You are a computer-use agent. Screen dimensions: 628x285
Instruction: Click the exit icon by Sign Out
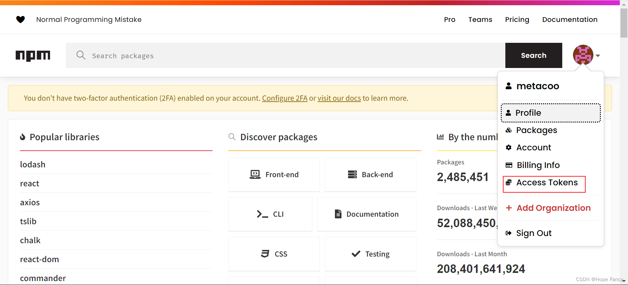coord(508,233)
